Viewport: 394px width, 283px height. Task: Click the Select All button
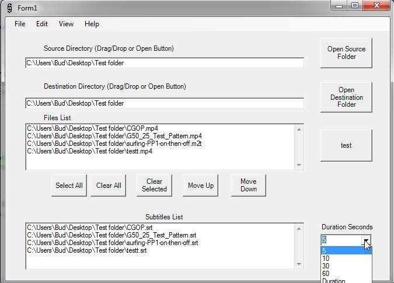(69, 186)
